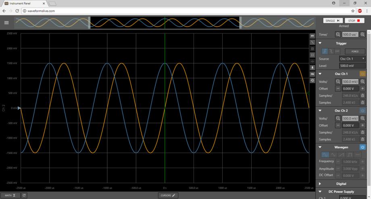Zoom in the Time per division
371x199 pixels.
click(363, 35)
